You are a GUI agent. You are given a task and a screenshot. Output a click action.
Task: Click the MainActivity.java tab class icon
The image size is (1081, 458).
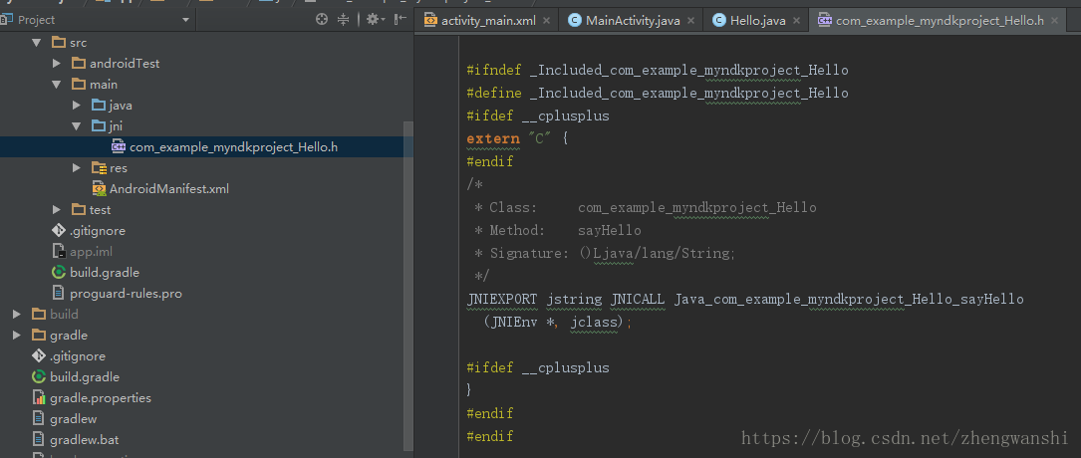click(x=574, y=21)
